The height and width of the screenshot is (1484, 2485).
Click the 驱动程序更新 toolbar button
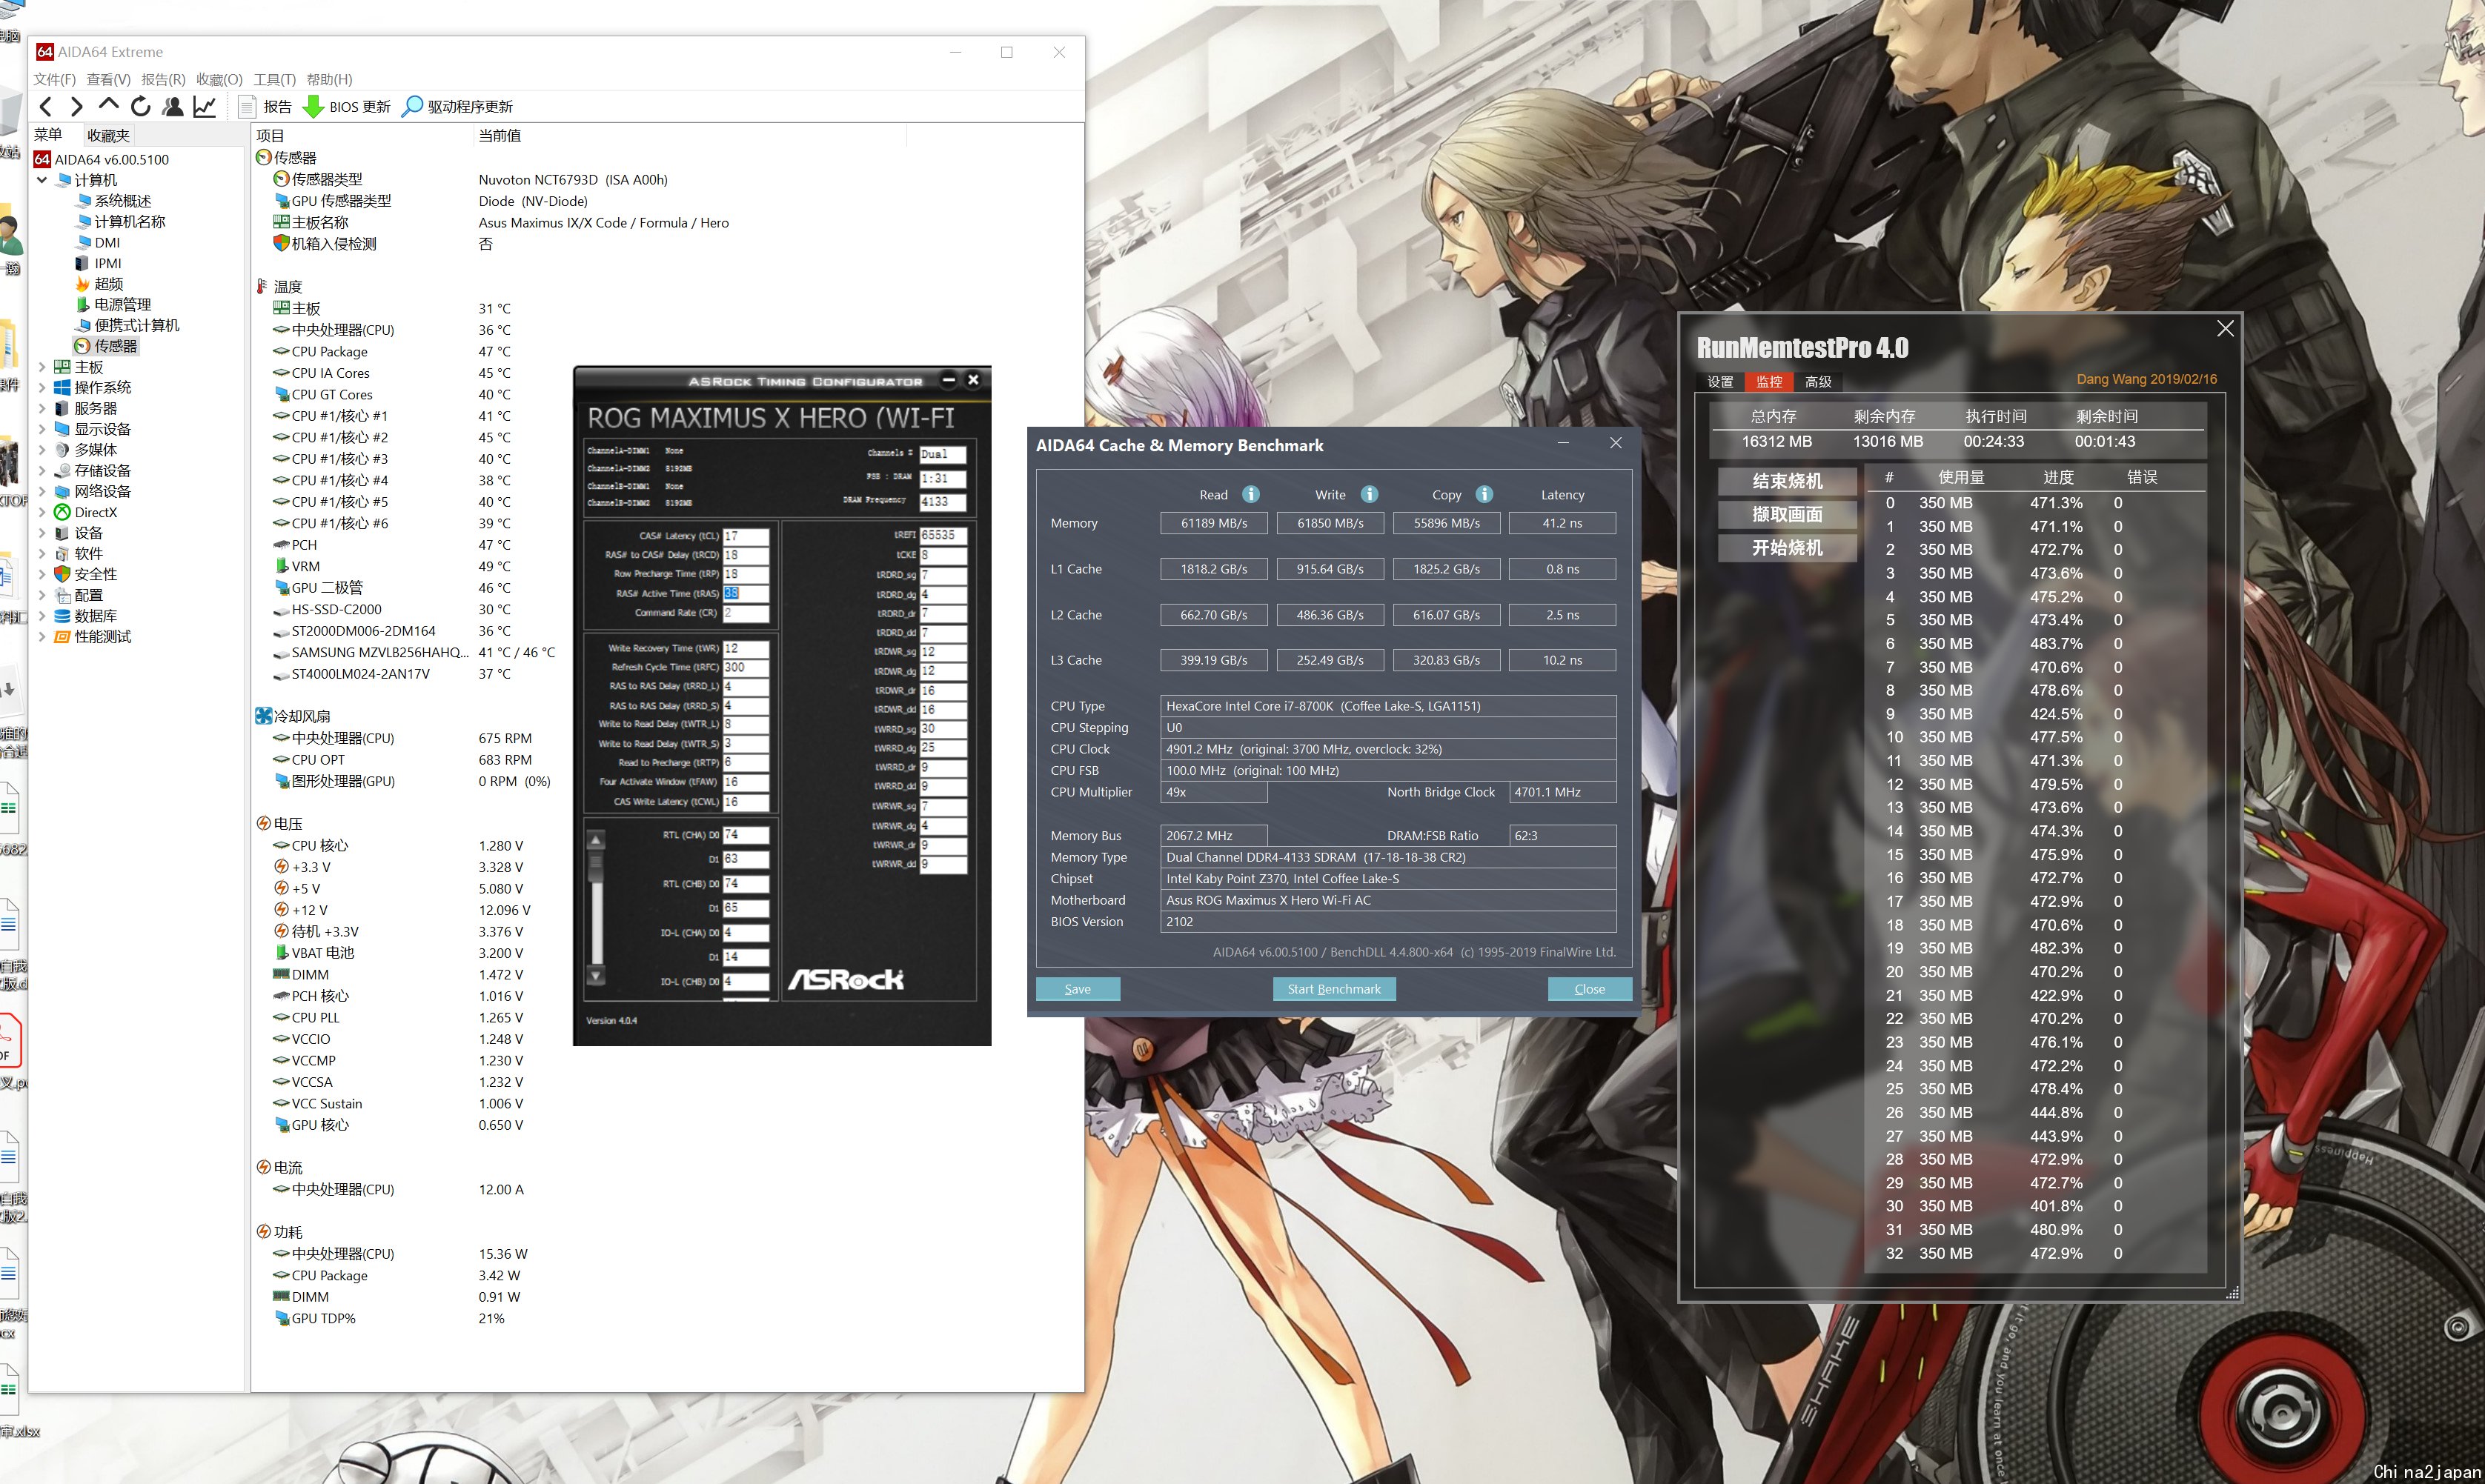pyautogui.click(x=457, y=107)
